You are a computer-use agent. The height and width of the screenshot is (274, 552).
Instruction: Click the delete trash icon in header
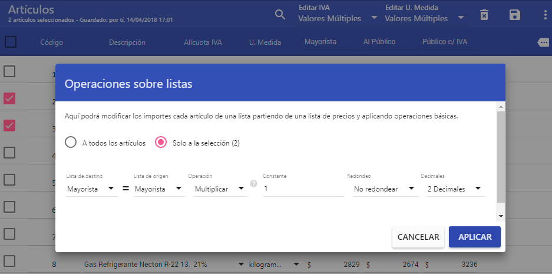tap(484, 15)
